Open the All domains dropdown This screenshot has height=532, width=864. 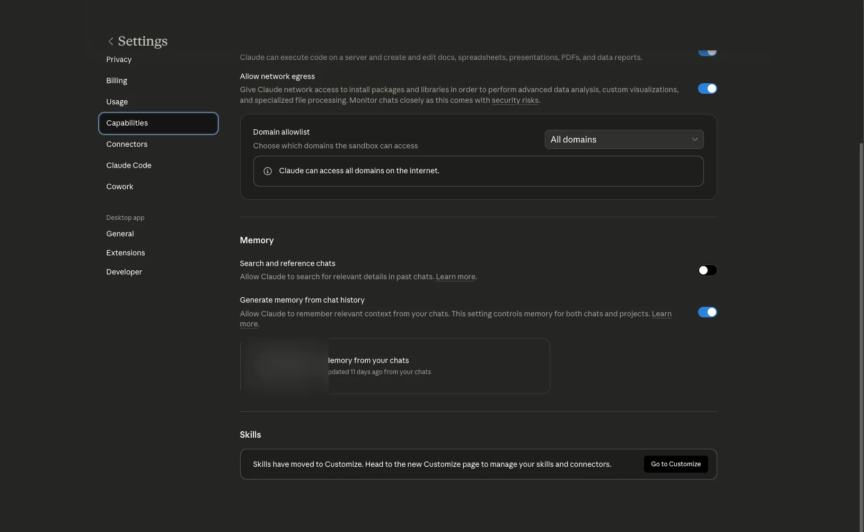tap(624, 139)
